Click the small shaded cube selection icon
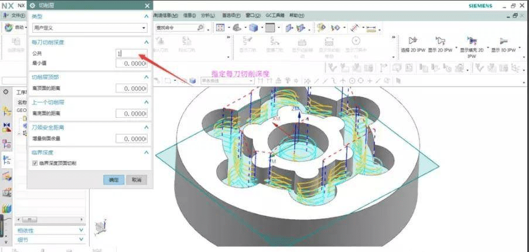This screenshot has width=529, height=252. click(x=193, y=81)
